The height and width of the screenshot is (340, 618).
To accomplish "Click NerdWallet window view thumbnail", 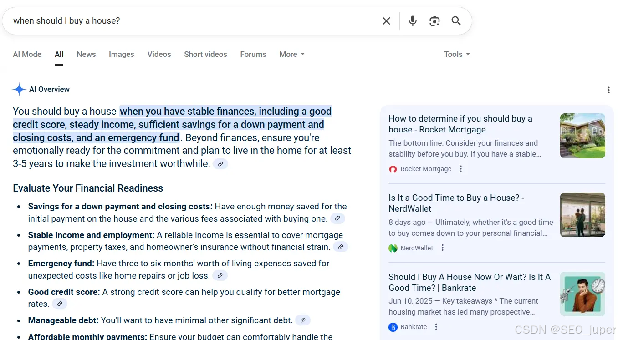I will click(x=582, y=215).
